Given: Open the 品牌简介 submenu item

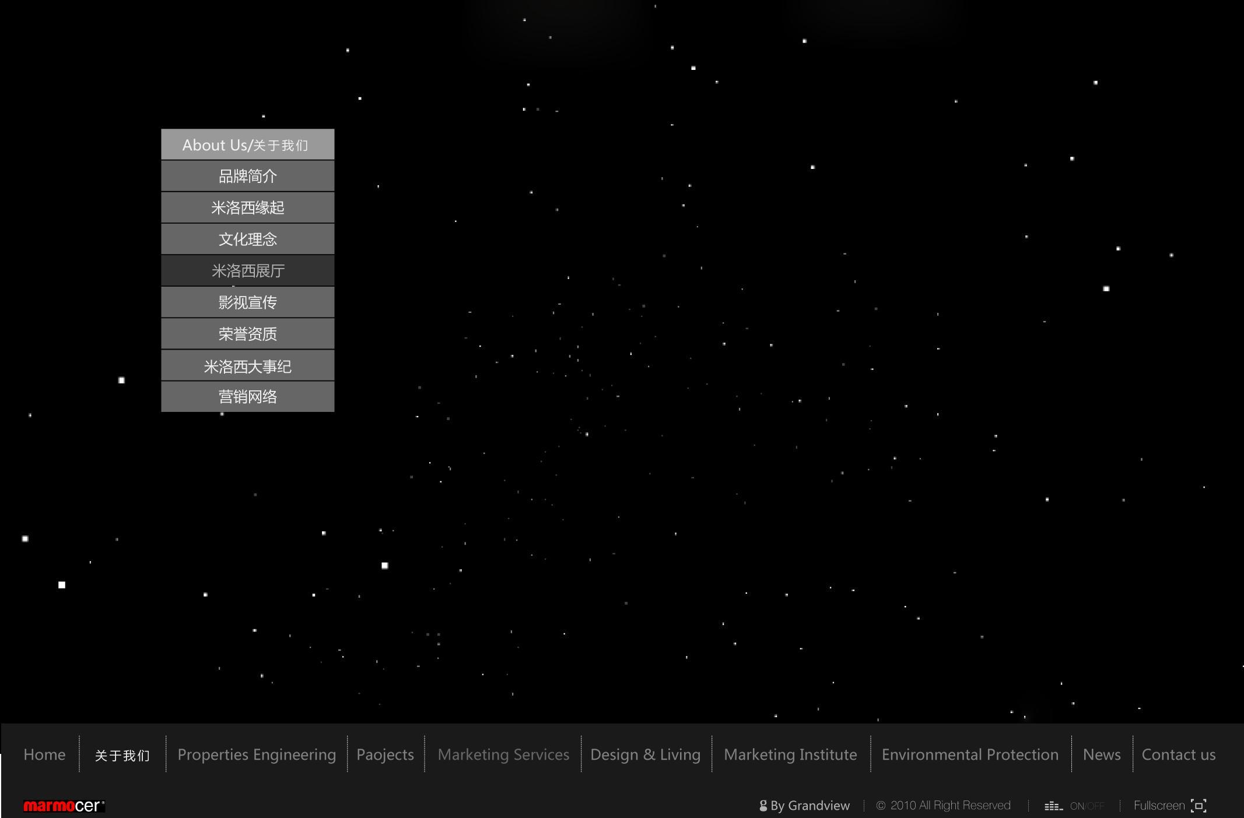Looking at the screenshot, I should point(247,176).
